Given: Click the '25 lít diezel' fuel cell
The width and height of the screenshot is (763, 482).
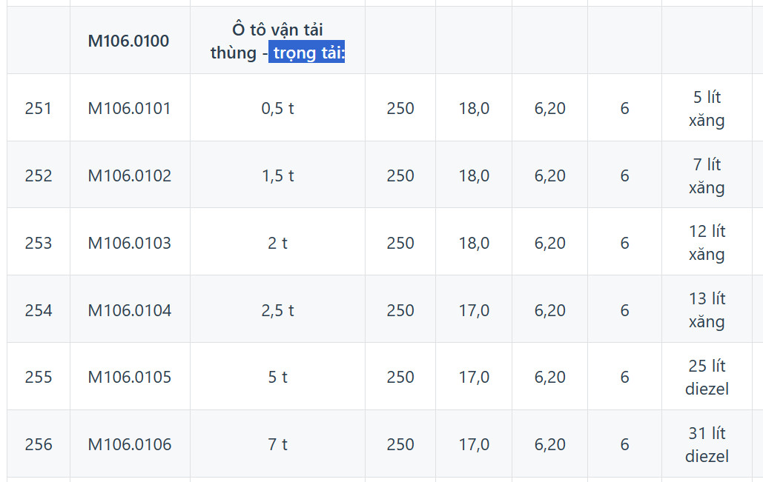Looking at the screenshot, I should [x=707, y=377].
